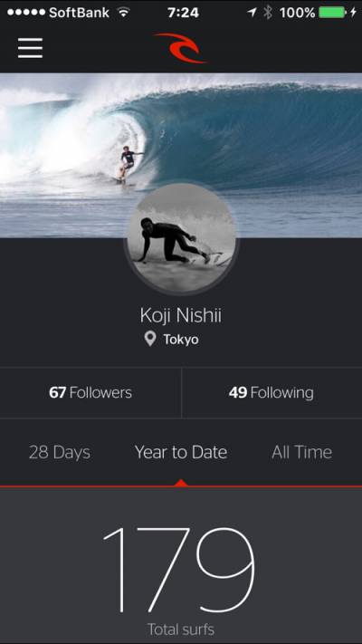Tap the SoftBank signal strength dots

(x=26, y=13)
